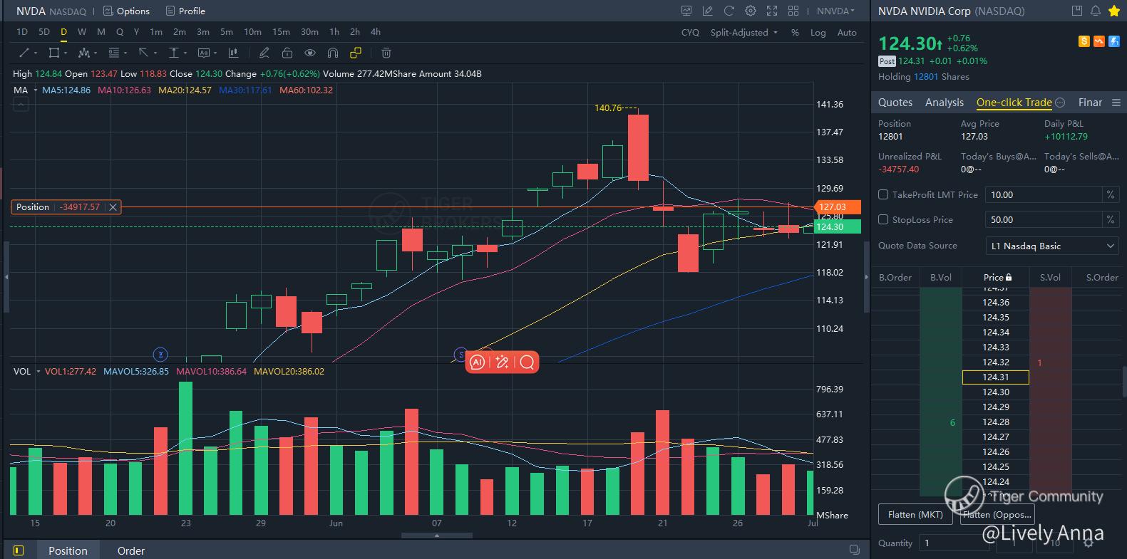Open chart settings gear

click(750, 11)
